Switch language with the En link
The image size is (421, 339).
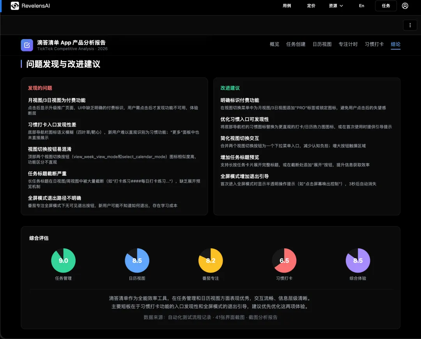[x=362, y=5]
